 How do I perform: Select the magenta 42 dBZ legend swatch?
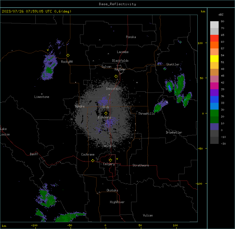pyautogui.click(x=214, y=86)
